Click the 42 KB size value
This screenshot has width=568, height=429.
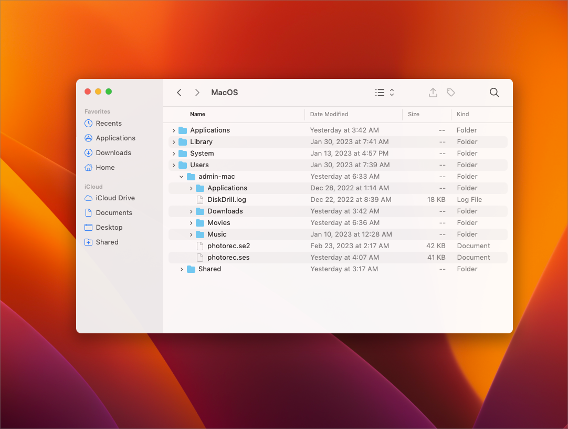pos(436,246)
